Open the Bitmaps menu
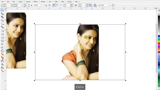 (x=43, y=2)
